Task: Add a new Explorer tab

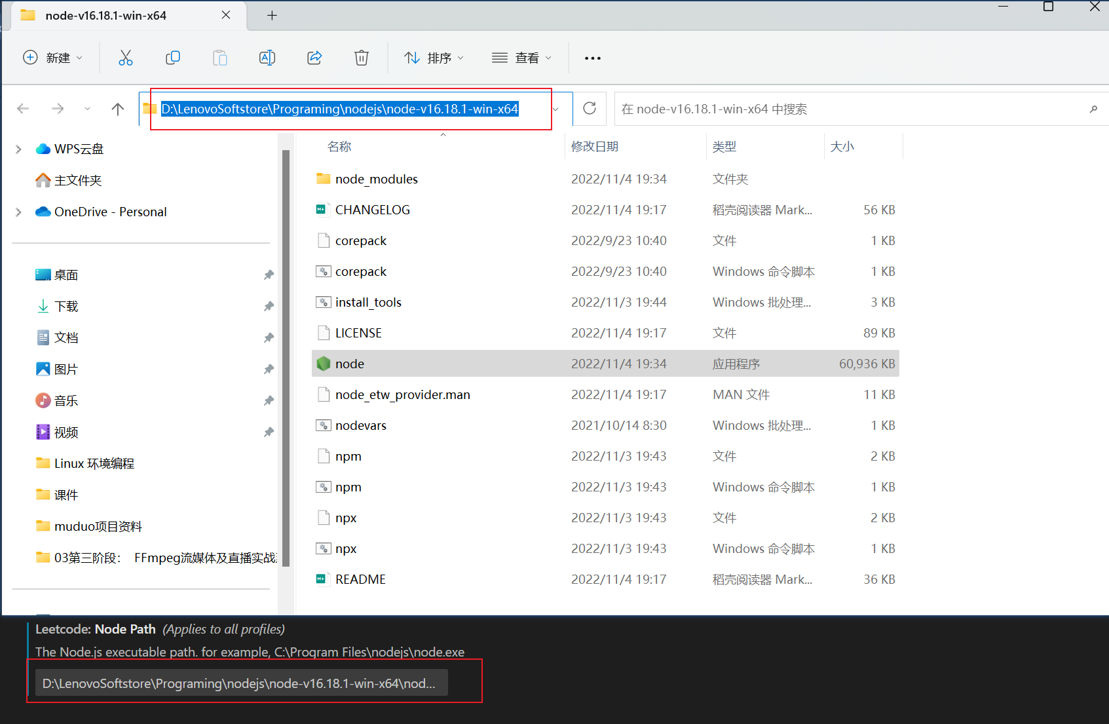Action: tap(272, 16)
